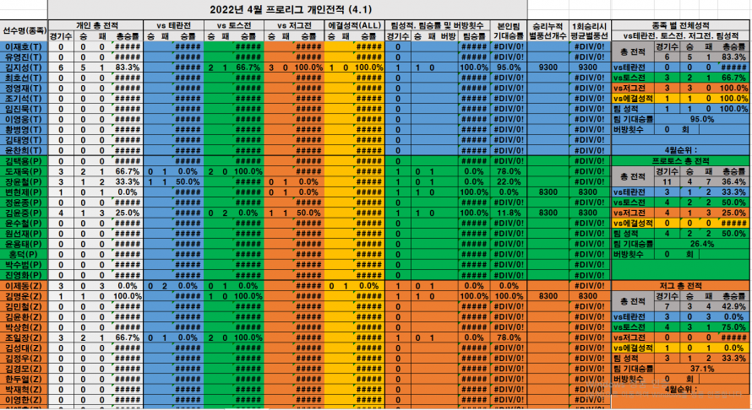Screen dimensions: 752x410
Task: Click player name cell 임진묵(T)
Action: [24, 109]
